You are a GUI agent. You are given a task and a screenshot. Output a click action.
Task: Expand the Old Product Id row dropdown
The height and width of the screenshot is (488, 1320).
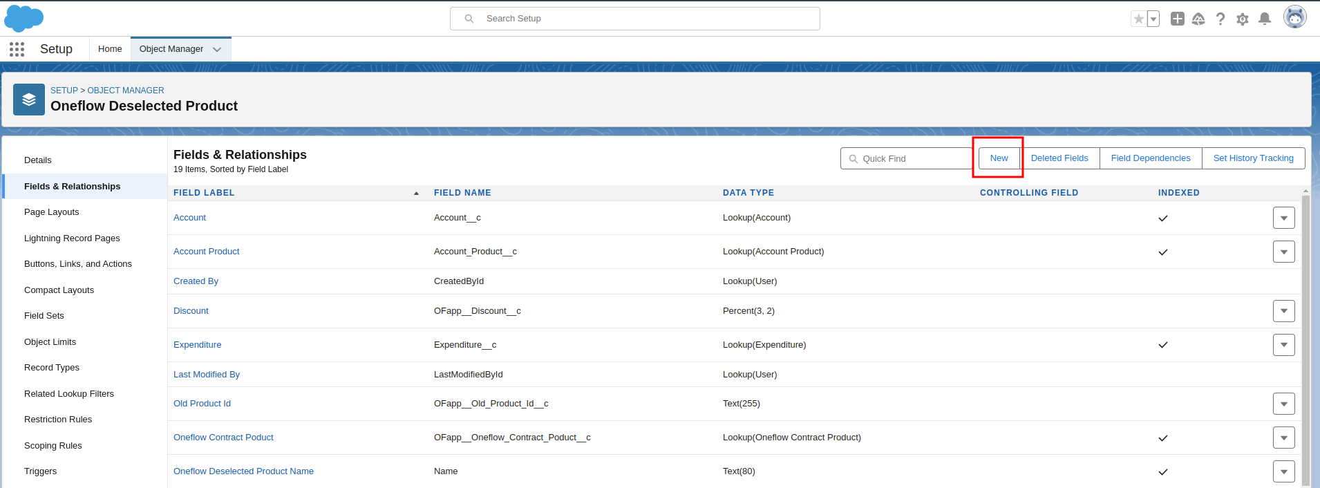click(1284, 404)
